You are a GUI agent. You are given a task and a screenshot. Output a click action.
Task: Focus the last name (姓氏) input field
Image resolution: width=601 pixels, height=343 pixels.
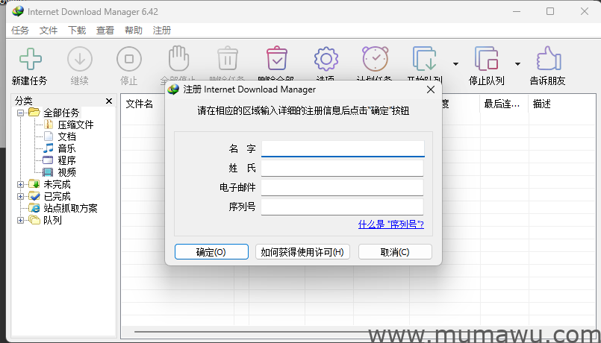point(342,168)
